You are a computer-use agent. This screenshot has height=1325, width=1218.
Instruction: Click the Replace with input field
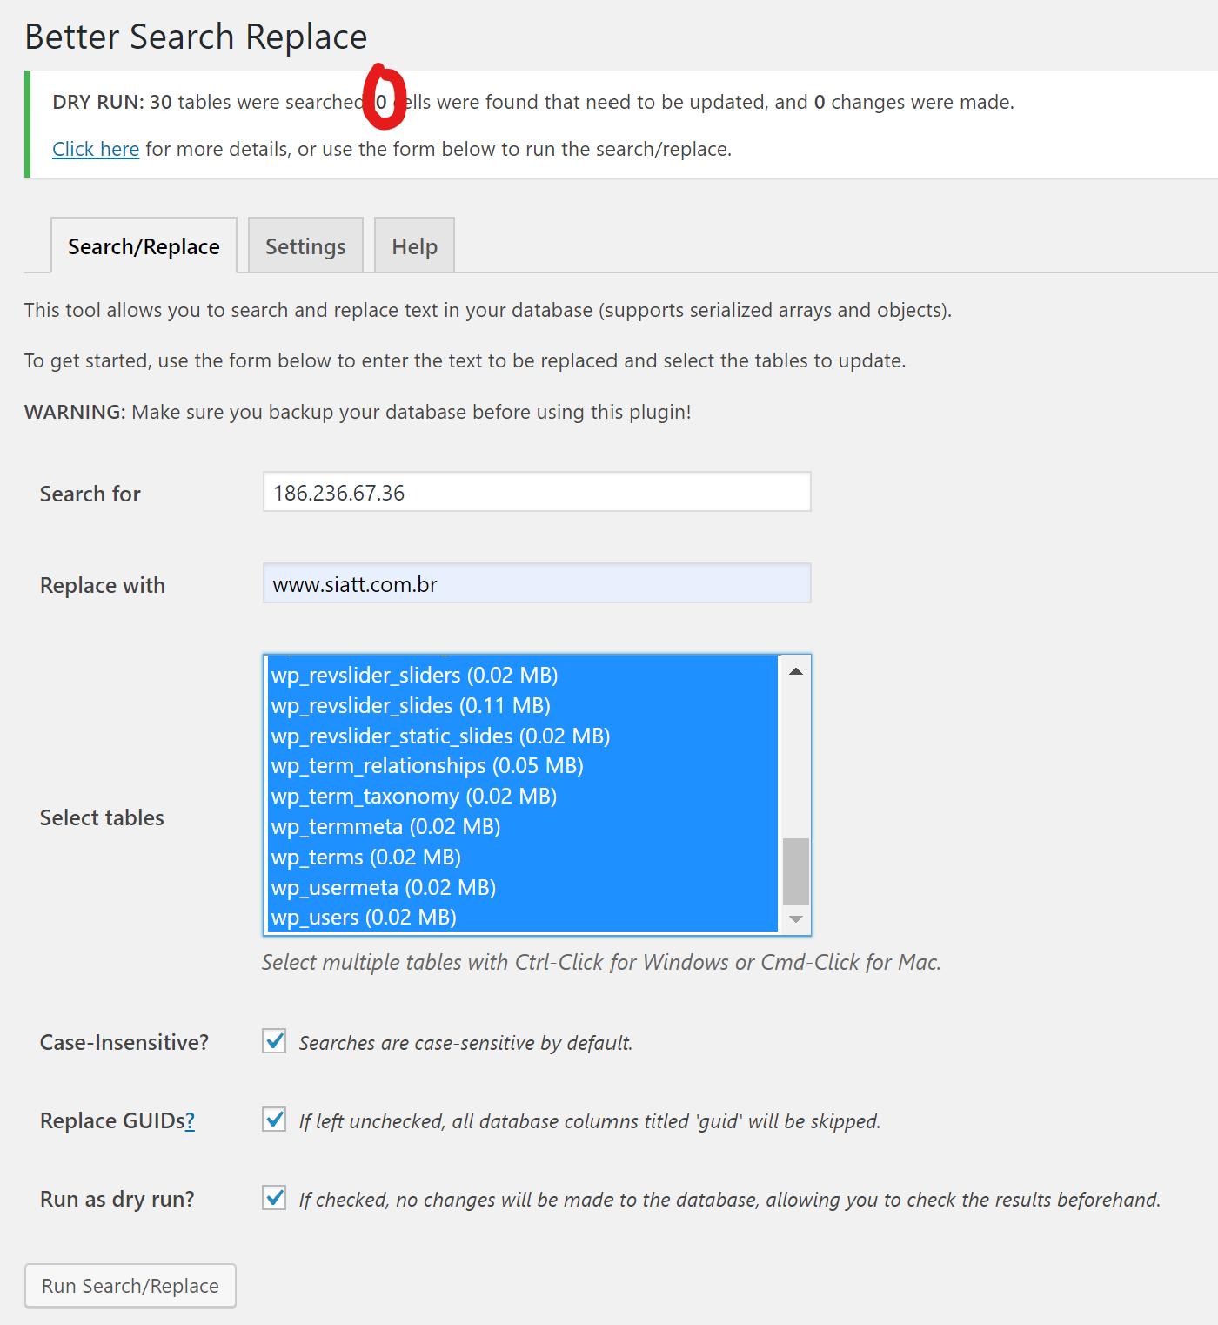click(x=536, y=584)
